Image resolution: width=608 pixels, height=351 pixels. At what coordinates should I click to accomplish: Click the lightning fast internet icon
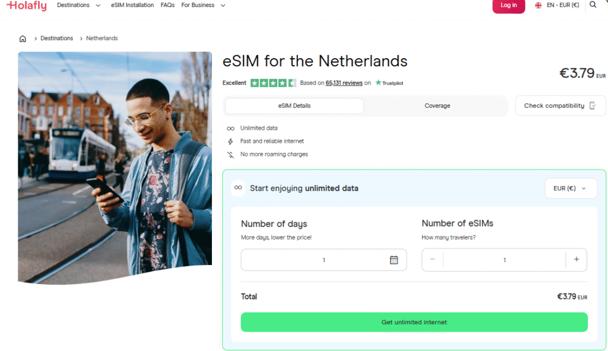click(x=230, y=141)
